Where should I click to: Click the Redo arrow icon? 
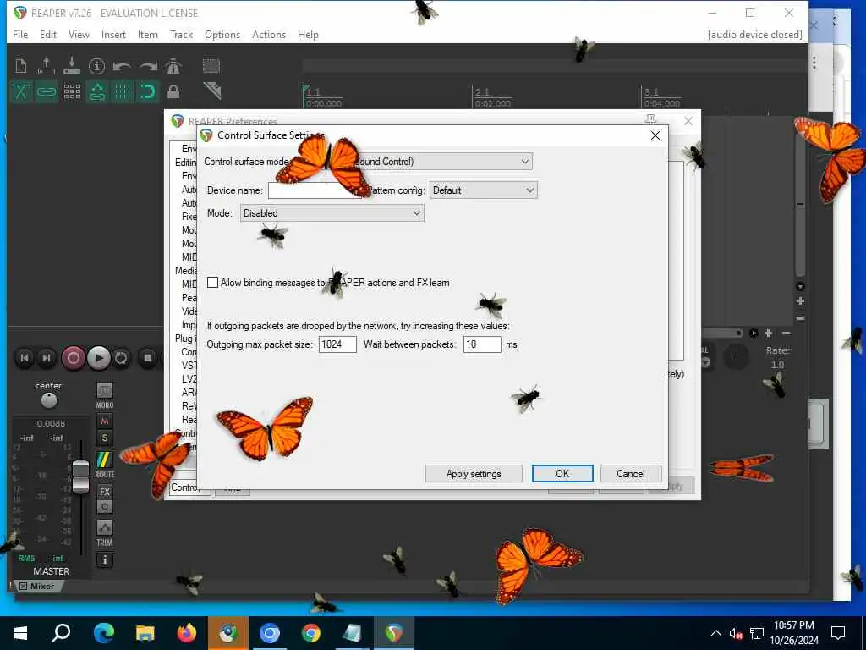(x=148, y=66)
